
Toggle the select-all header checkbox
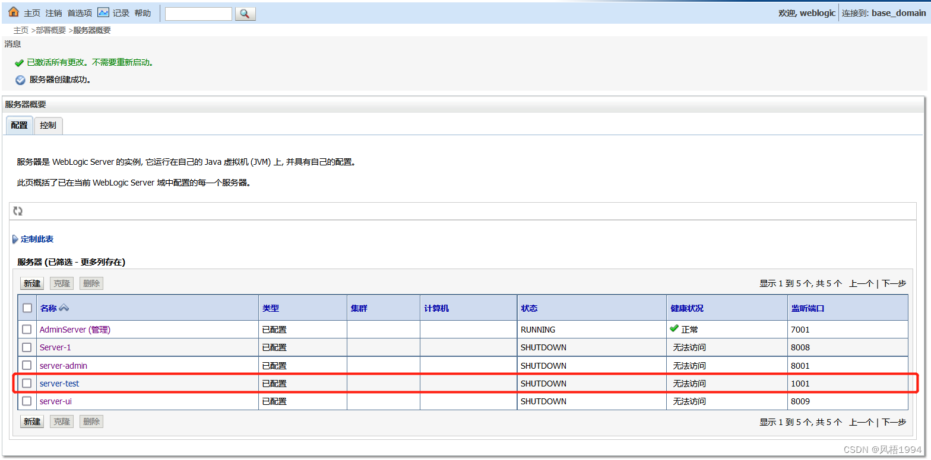tap(27, 308)
